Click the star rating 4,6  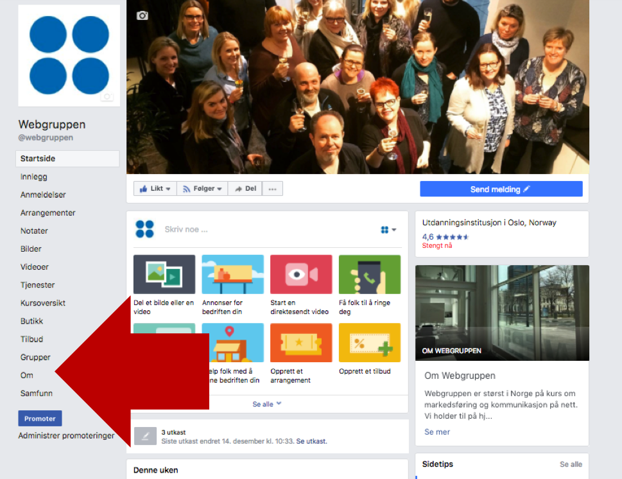pyautogui.click(x=445, y=237)
